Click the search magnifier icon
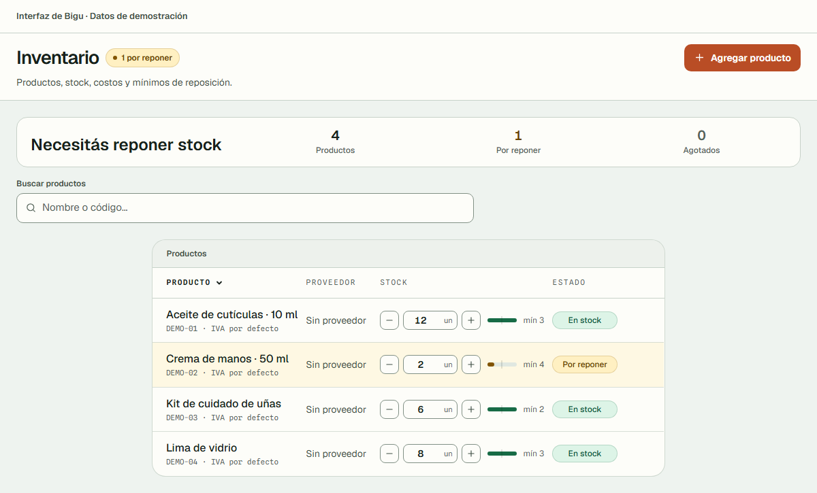The image size is (817, 493). (31, 208)
